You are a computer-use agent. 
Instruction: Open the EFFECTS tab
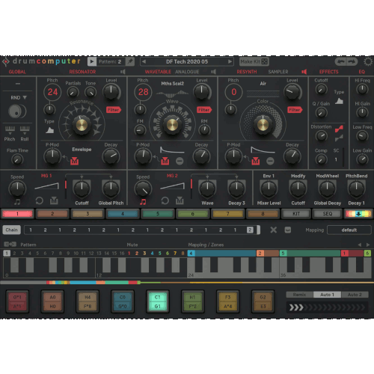click(329, 72)
